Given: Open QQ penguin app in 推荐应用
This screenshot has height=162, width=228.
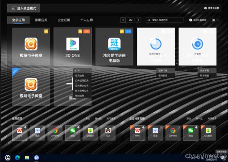Looking at the screenshot, I should click(x=108, y=133).
